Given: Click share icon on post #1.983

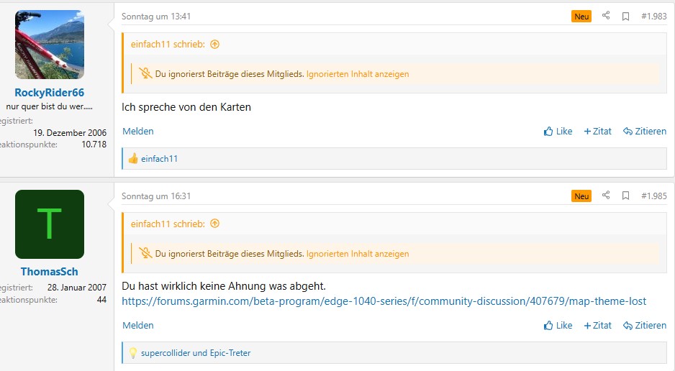Looking at the screenshot, I should coord(606,16).
